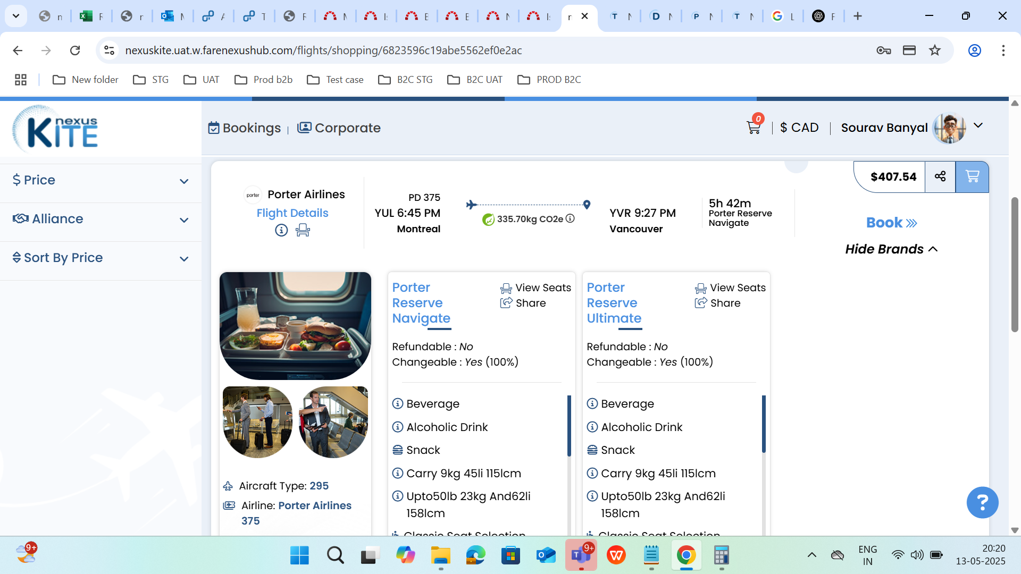This screenshot has height=574, width=1021.
Task: Open the Corporate menu
Action: (339, 128)
